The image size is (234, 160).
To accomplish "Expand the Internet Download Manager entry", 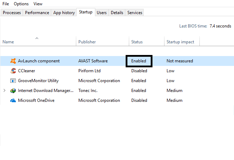I will point(5,91).
